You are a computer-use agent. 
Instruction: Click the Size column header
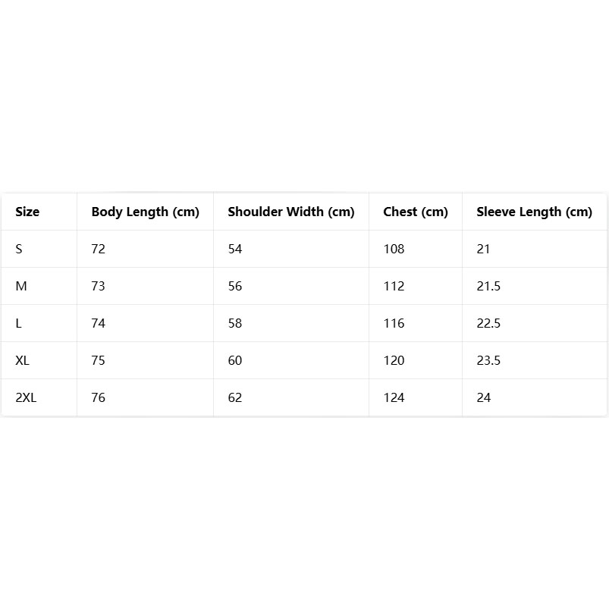coord(27,212)
